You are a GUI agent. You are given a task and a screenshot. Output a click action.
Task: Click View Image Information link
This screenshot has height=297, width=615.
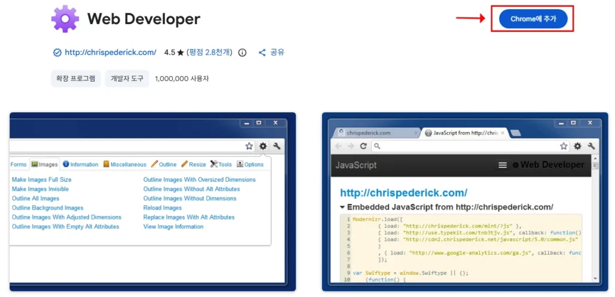click(x=174, y=227)
